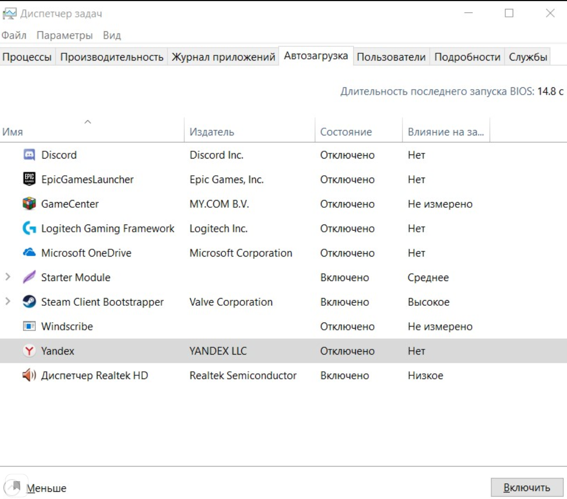567x499 pixels.
Task: Switch to the Пользователи tab
Action: (x=391, y=57)
